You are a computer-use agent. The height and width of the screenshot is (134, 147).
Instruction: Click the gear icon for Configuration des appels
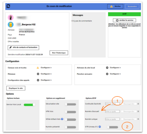point(38,80)
